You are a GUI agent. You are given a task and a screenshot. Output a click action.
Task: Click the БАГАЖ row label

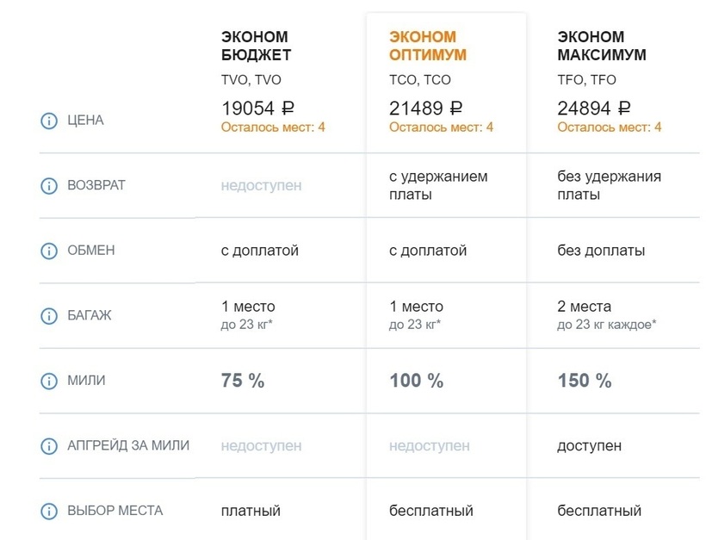(x=90, y=315)
